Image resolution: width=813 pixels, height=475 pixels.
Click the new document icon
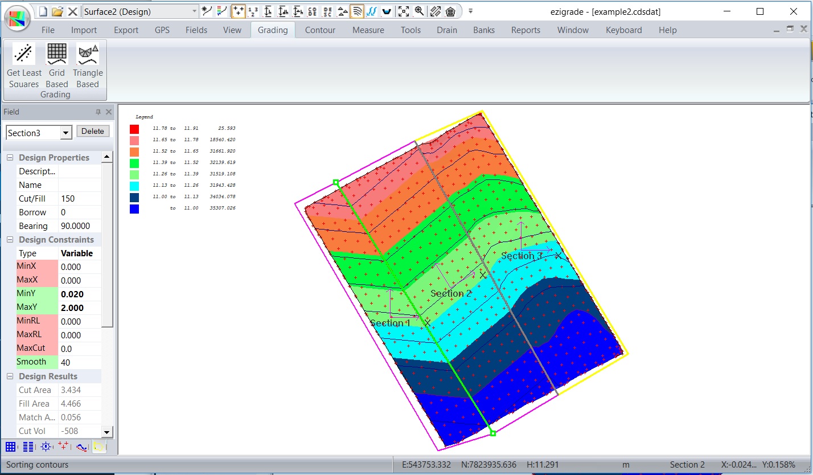tap(43, 11)
